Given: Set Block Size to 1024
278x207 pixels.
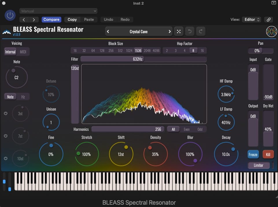Looking at the screenshot, I should [129, 51].
